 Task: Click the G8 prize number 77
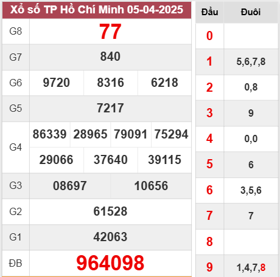coord(110,32)
